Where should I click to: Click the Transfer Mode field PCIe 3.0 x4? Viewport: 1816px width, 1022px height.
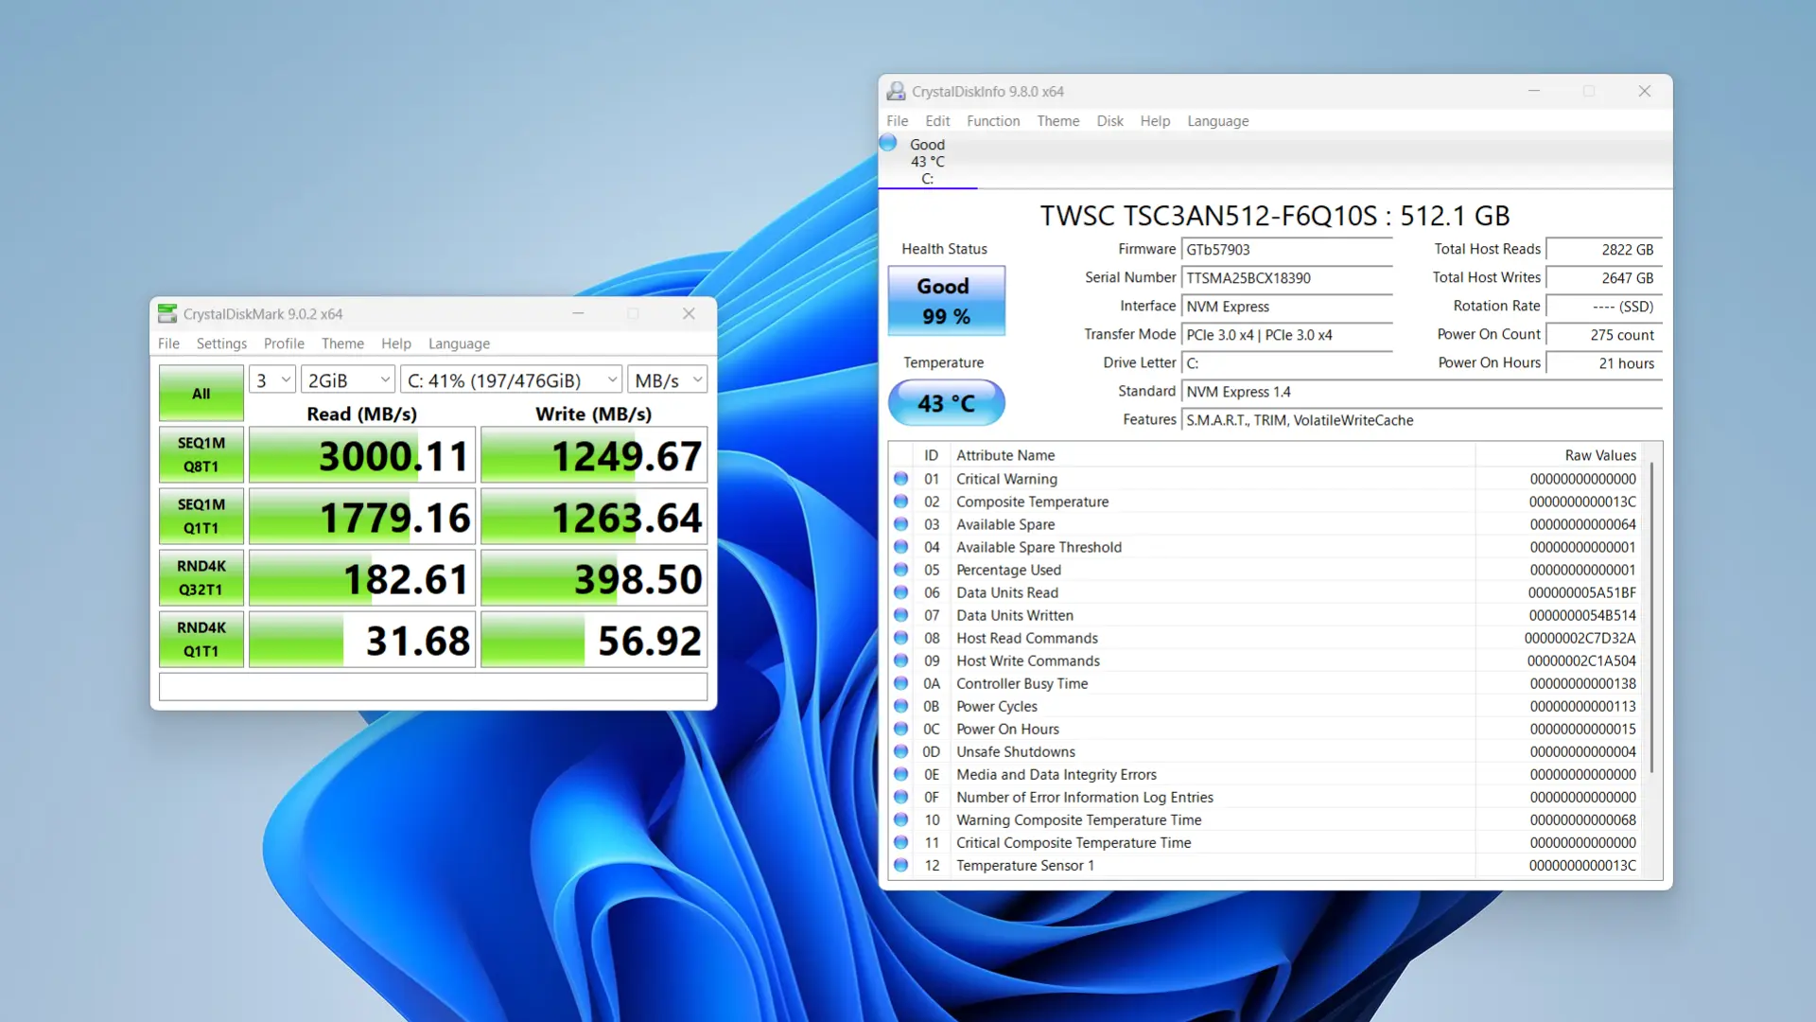[1287, 335]
